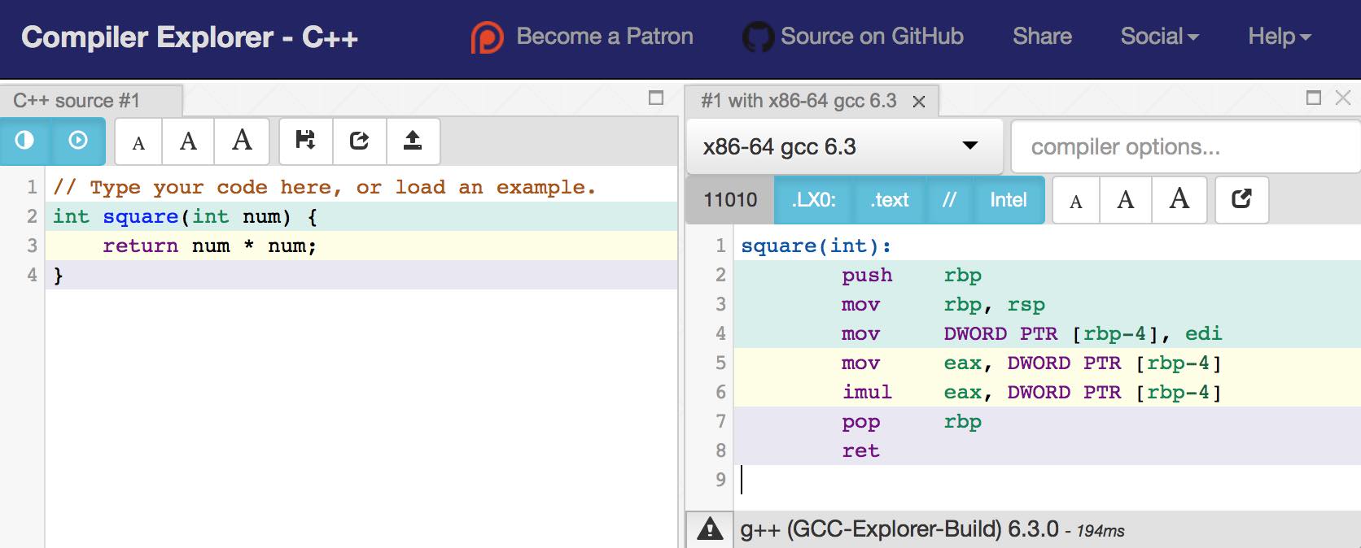Click the GitHub octocat icon
The image size is (1361, 548).
tap(758, 37)
